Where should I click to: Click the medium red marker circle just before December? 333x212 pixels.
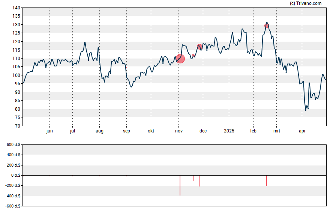199,47
